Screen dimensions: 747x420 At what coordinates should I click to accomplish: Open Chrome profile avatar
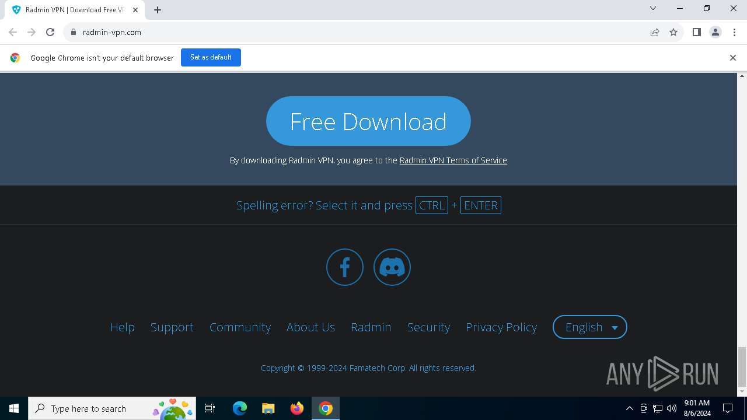(715, 32)
